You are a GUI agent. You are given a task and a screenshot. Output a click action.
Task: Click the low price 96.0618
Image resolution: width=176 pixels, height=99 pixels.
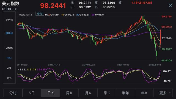109,7
